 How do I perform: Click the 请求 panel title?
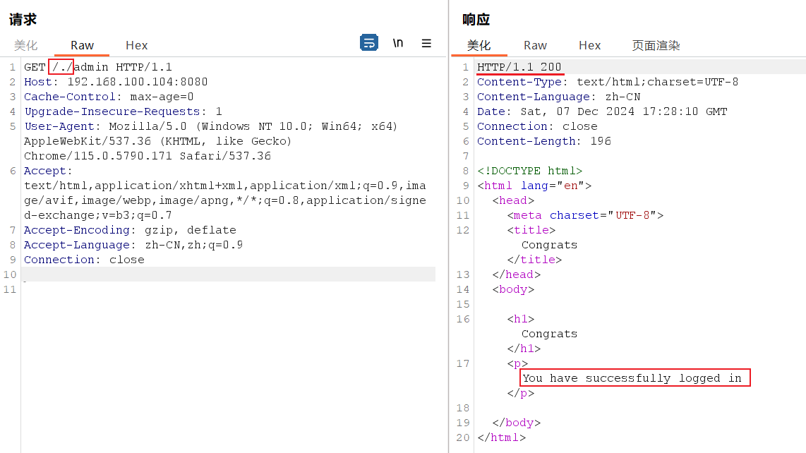pyautogui.click(x=23, y=20)
